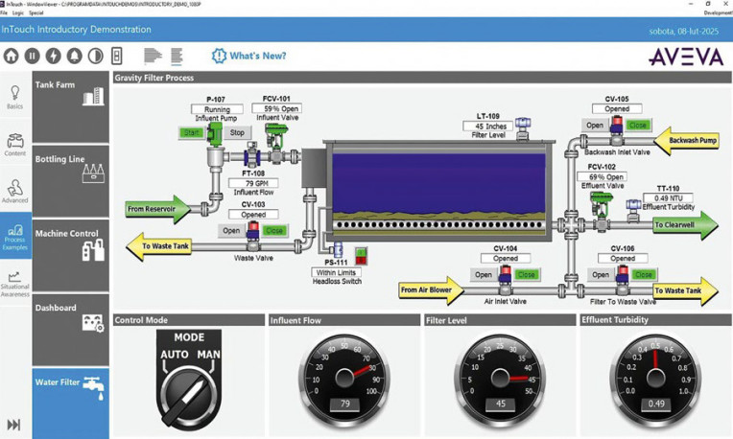Toggle the contrast half-circle icon
The height and width of the screenshot is (439, 733).
pyautogui.click(x=96, y=56)
